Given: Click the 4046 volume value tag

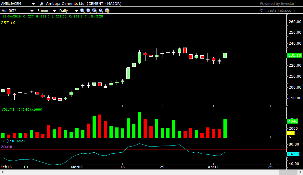Looking at the screenshot, I should click(x=293, y=121).
